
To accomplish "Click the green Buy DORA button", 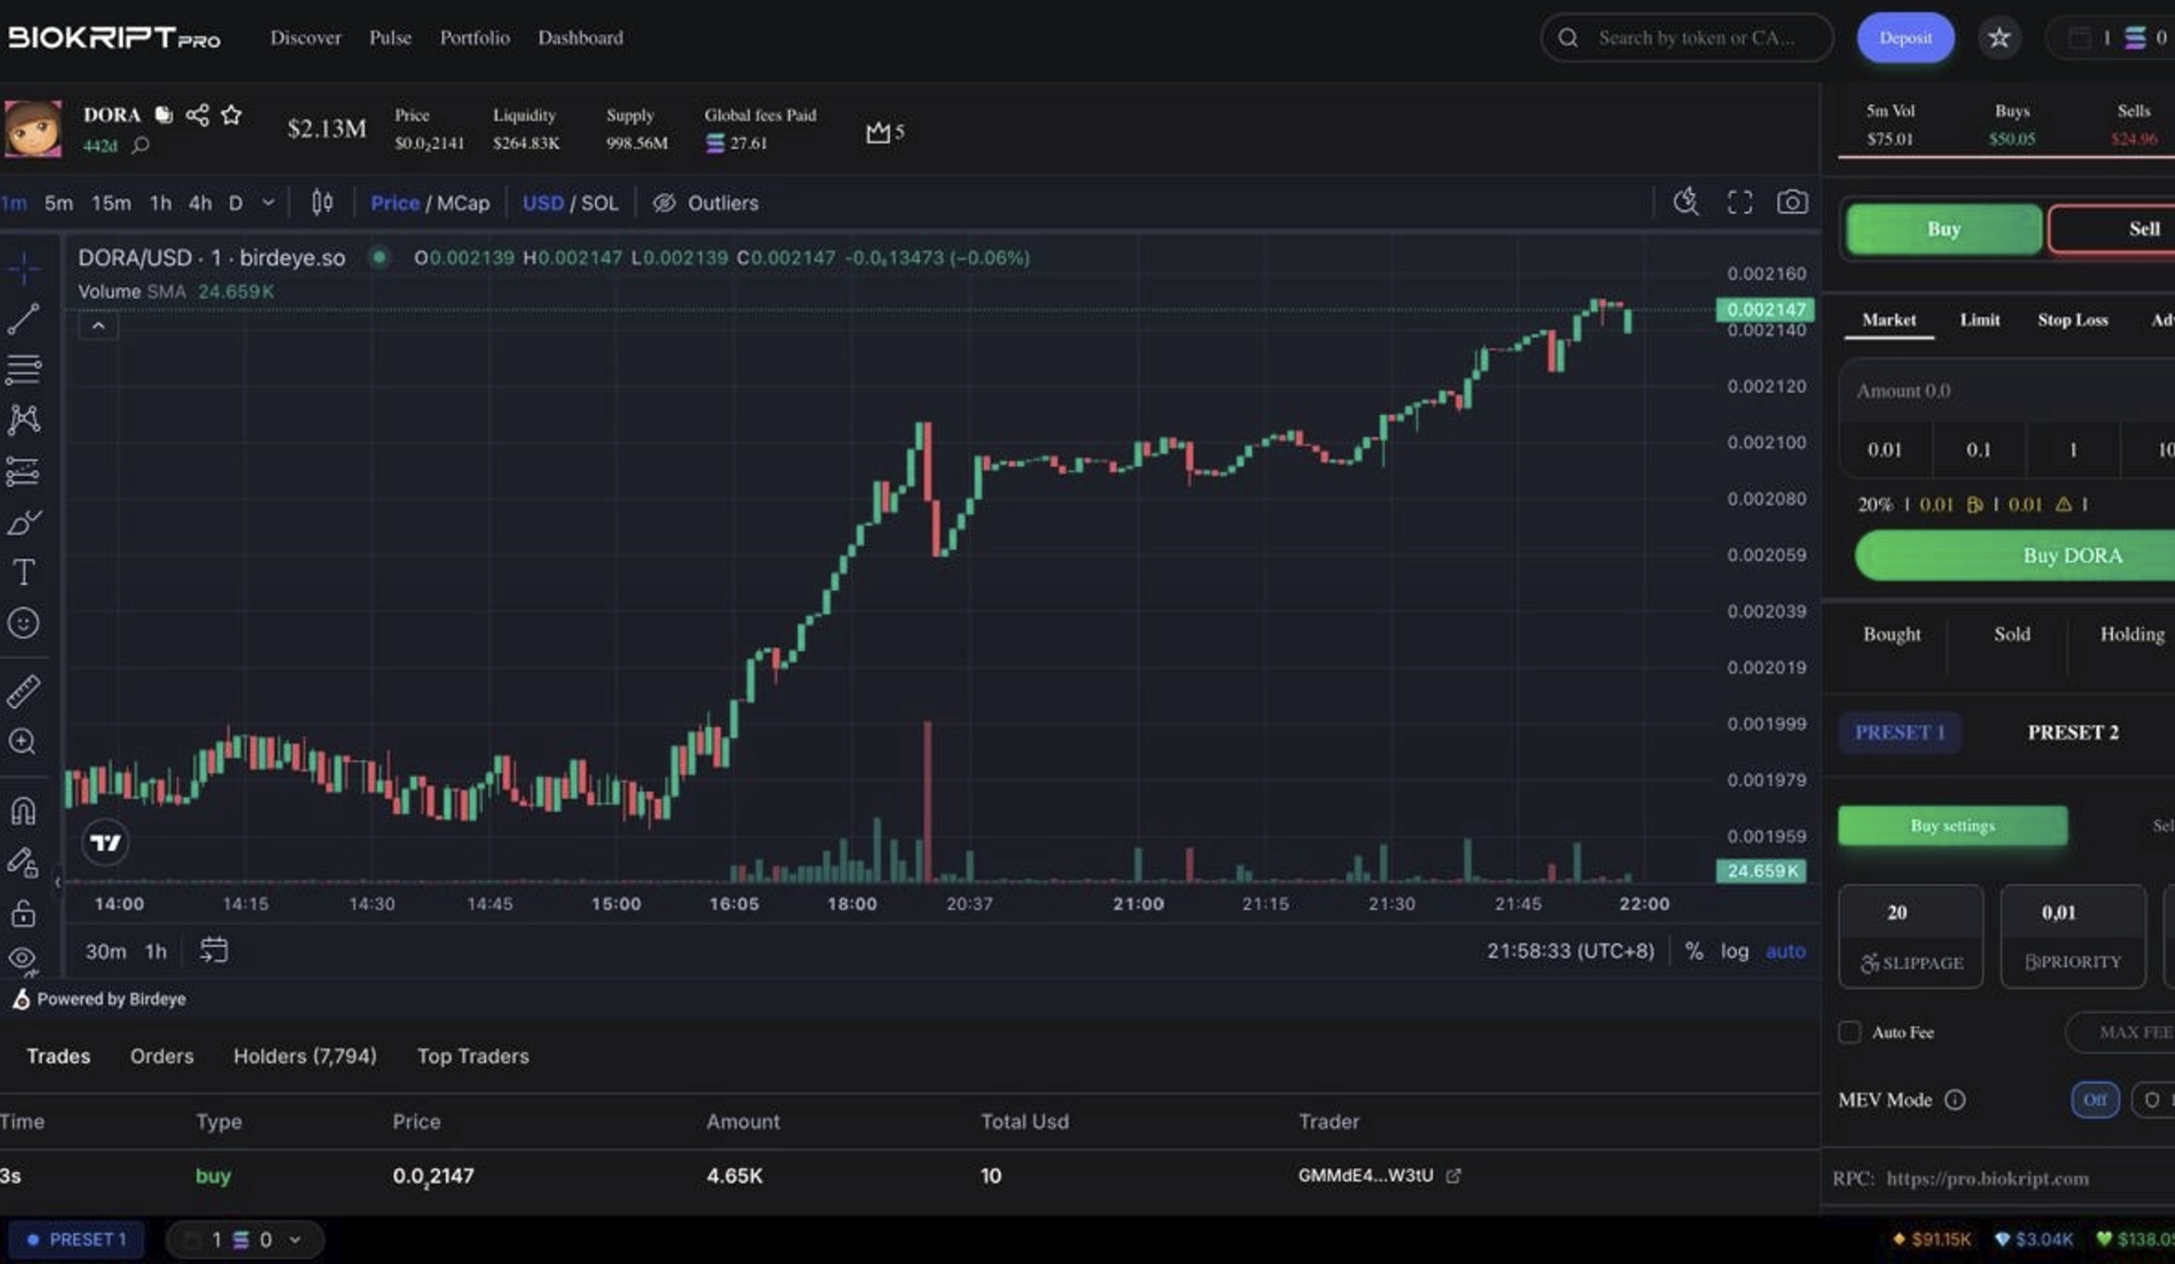I will click(x=2015, y=555).
